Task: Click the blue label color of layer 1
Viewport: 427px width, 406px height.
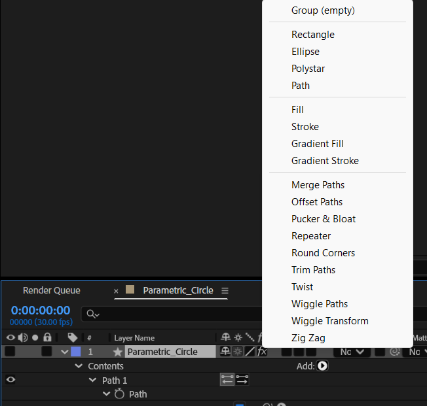Action: 76,352
